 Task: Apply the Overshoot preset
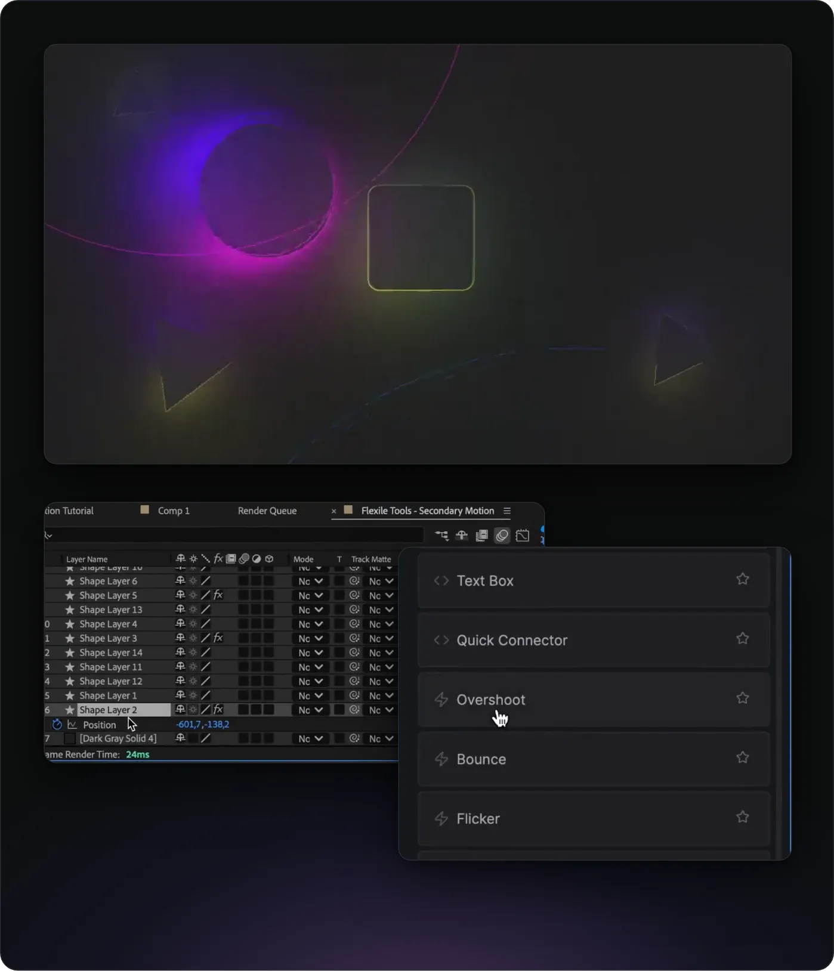coord(594,700)
